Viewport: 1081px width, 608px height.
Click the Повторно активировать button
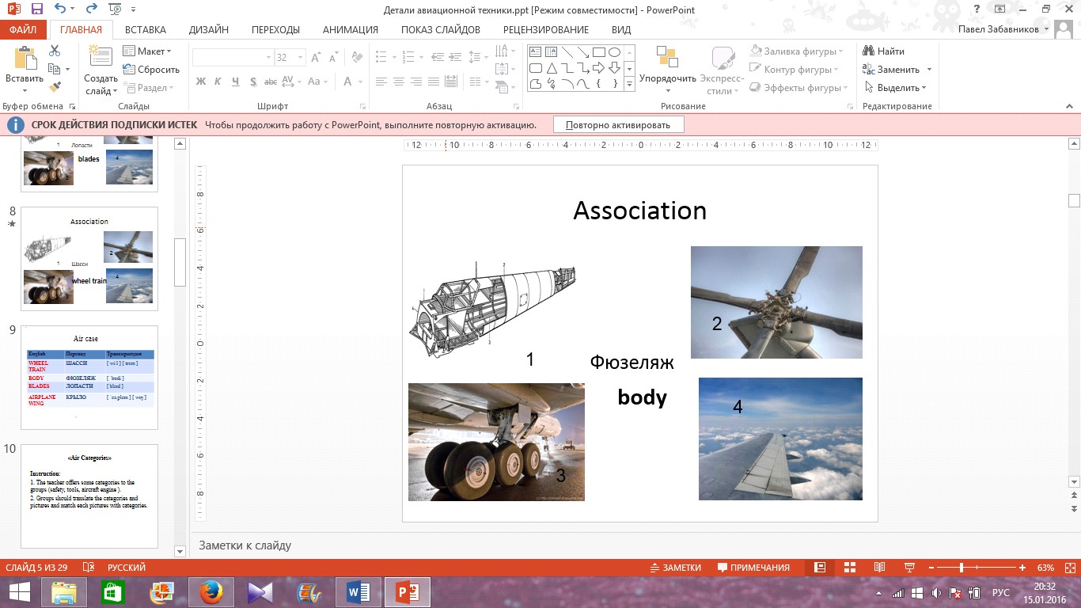point(618,125)
